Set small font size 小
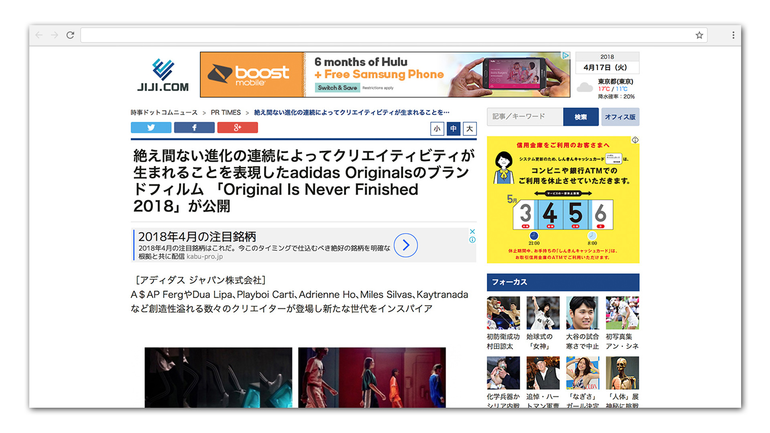The image size is (770, 433). (x=437, y=129)
